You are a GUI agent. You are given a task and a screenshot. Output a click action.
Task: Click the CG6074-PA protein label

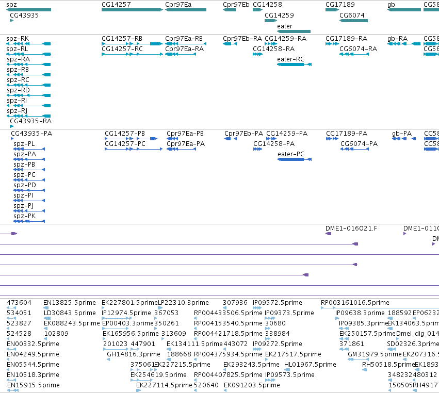click(x=359, y=144)
